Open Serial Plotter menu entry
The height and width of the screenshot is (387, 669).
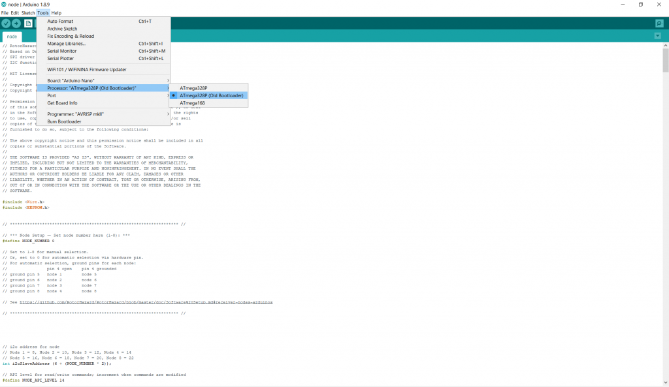pos(104,58)
